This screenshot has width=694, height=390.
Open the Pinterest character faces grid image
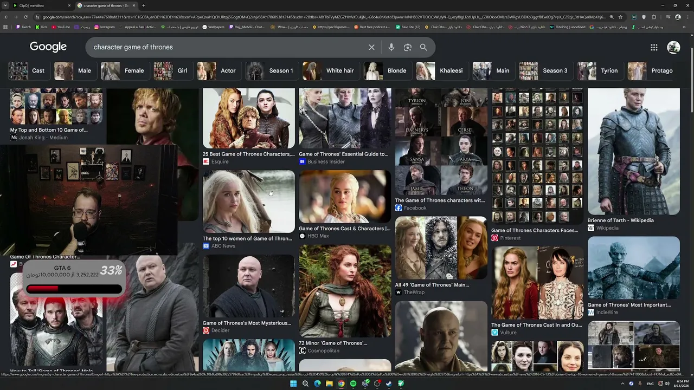tap(537, 155)
